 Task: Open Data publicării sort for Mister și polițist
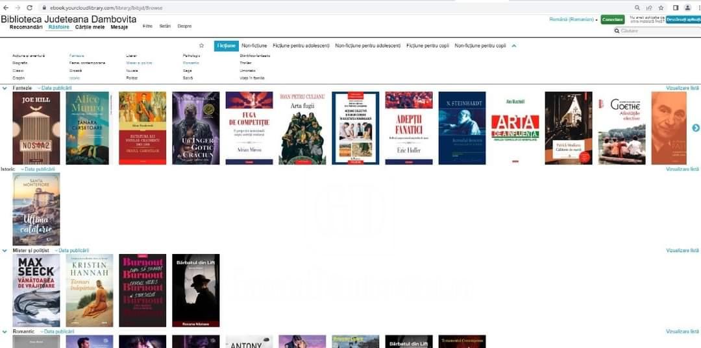point(72,250)
